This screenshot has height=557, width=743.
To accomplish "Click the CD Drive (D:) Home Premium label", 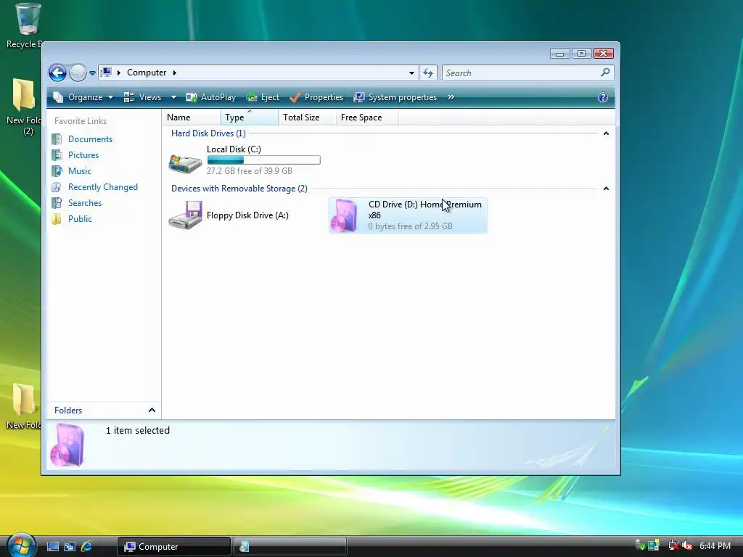I will pos(425,210).
